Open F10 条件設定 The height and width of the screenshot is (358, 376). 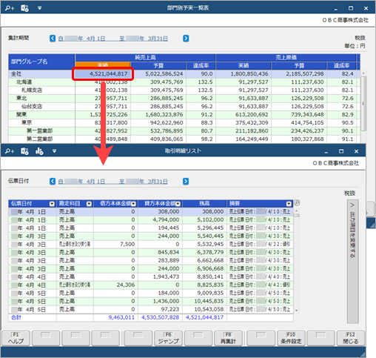[x=291, y=338]
